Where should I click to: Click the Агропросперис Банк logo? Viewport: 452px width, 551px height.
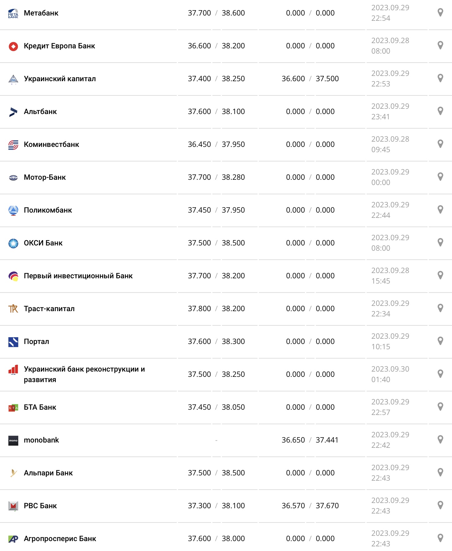[13, 539]
